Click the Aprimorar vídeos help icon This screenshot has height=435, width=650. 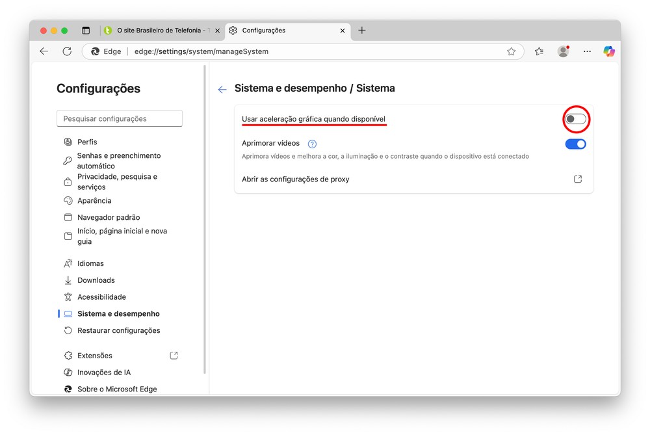tap(312, 144)
